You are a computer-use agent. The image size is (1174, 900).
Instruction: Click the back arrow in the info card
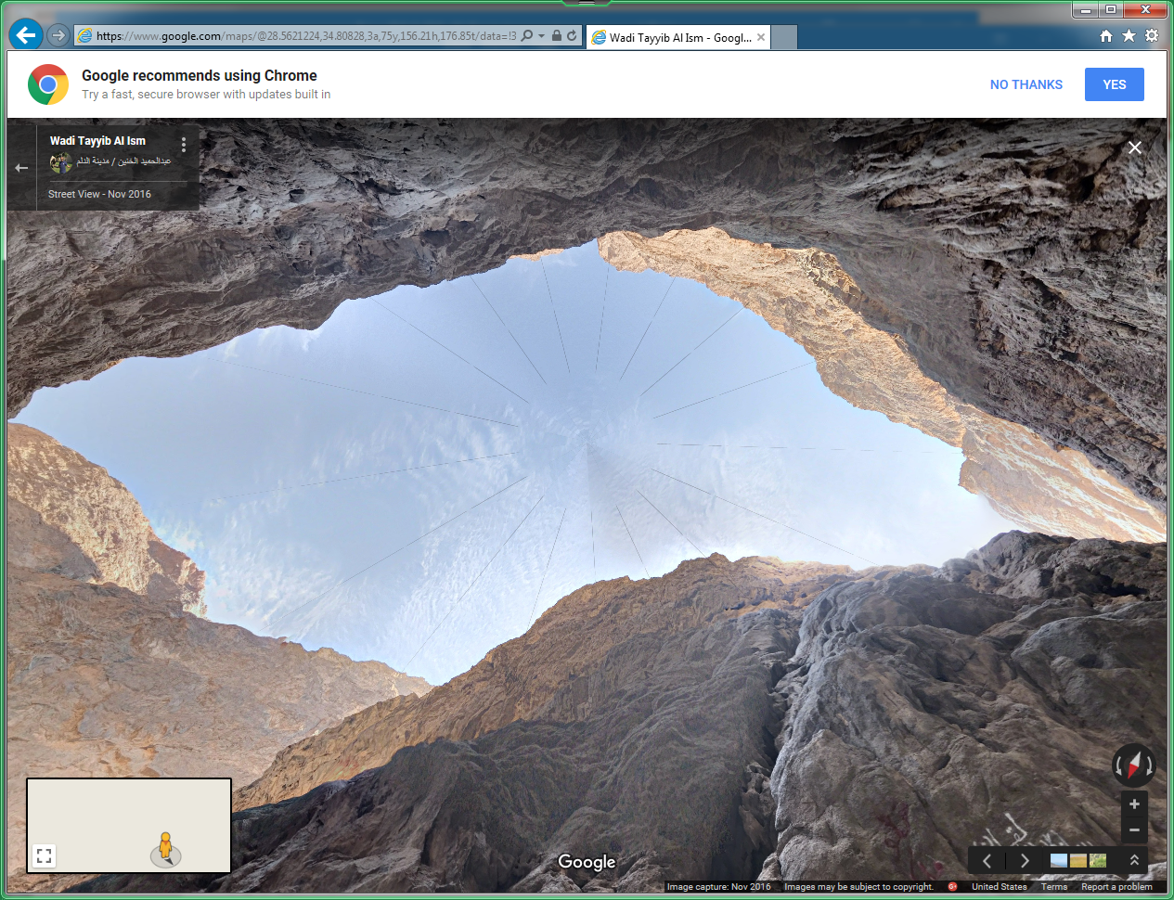point(21,168)
